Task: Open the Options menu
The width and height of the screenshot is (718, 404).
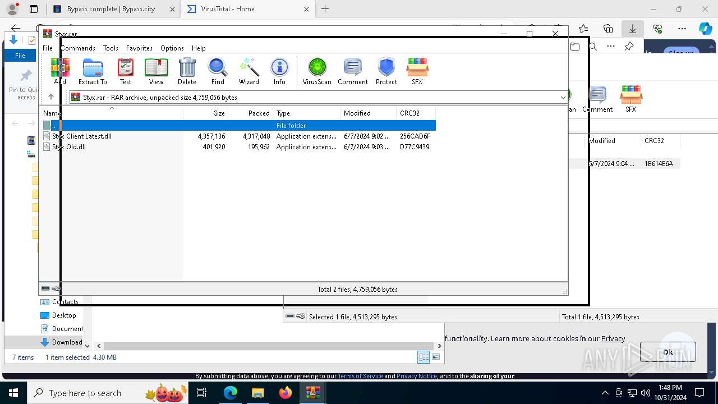Action: tap(172, 48)
